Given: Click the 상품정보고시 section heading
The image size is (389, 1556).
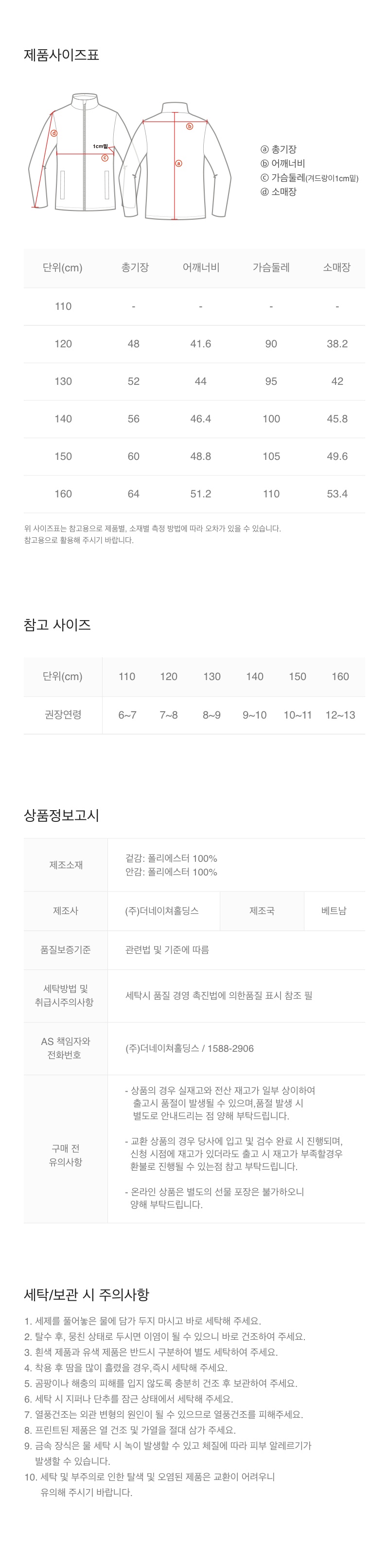Looking at the screenshot, I should 62,815.
